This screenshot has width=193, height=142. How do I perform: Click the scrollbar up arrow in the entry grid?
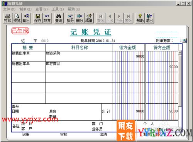click(x=180, y=53)
